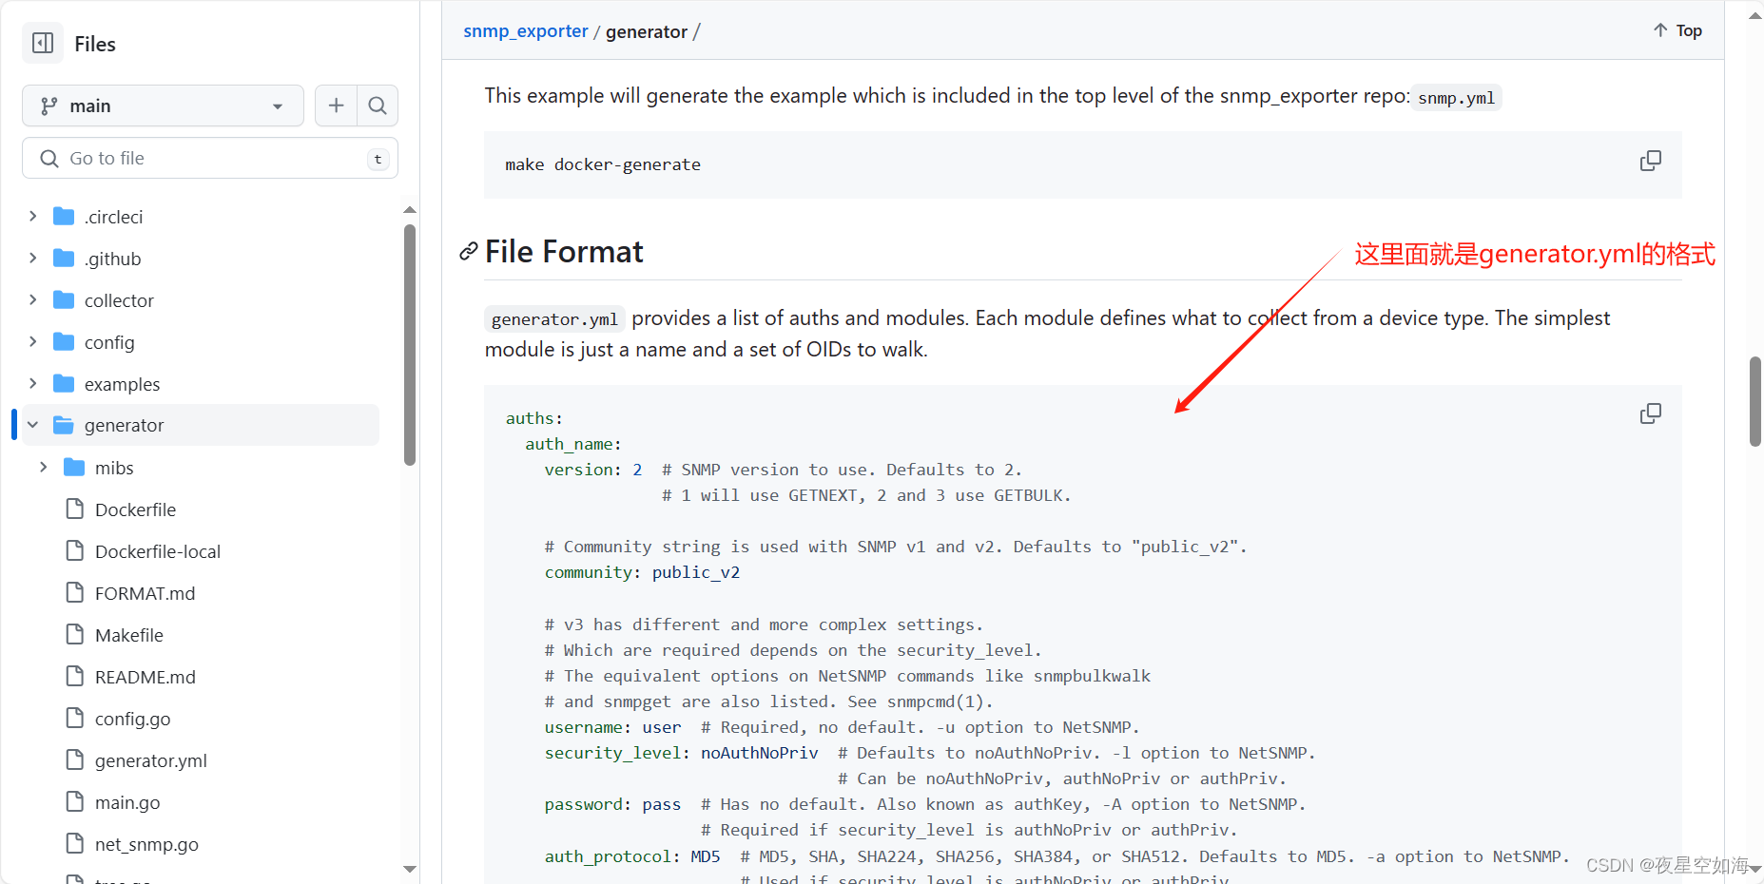Collapse the generator folder chevron
The height and width of the screenshot is (884, 1764).
point(33,425)
